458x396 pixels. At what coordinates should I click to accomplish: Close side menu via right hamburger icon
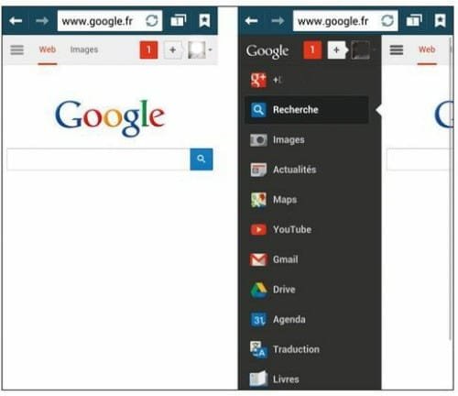point(397,49)
